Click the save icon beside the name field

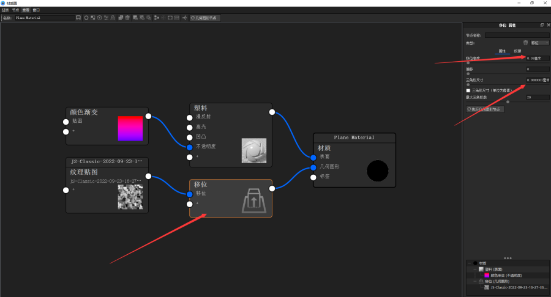pos(78,18)
